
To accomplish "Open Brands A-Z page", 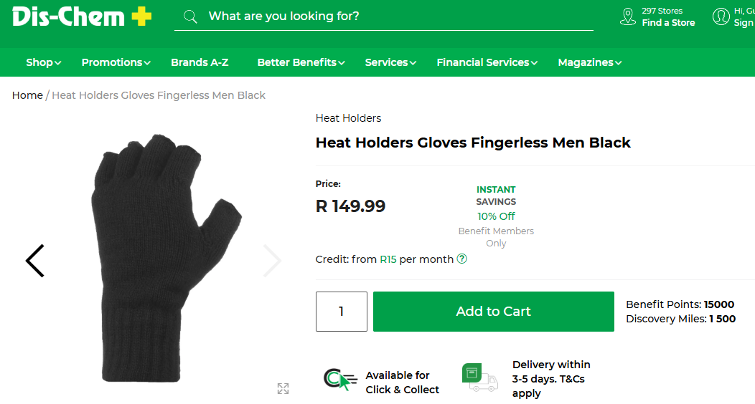I will (x=200, y=62).
